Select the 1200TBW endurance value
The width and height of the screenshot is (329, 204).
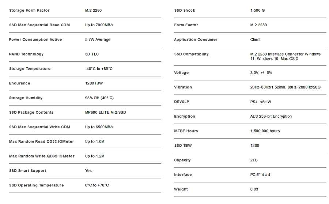(94, 83)
